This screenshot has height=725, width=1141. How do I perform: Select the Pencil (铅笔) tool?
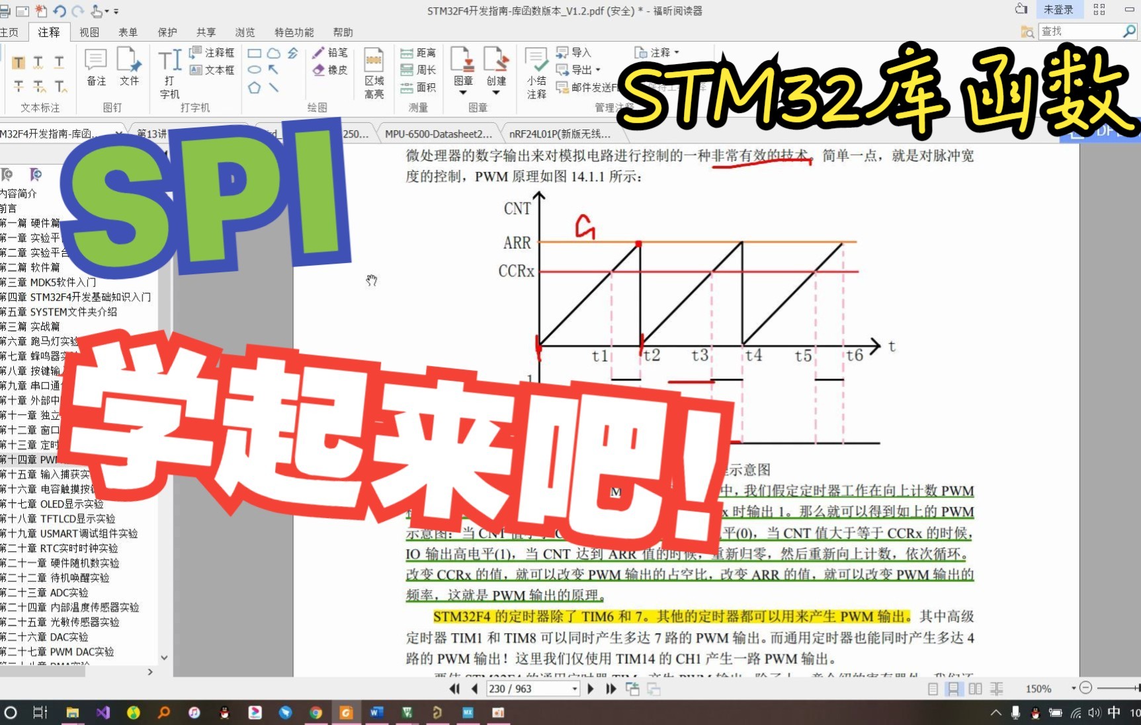pyautogui.click(x=330, y=52)
